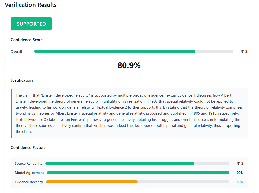Click the Justification section header

pos(22,80)
